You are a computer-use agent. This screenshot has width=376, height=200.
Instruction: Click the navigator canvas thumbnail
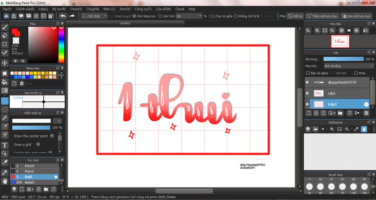[x=340, y=41]
